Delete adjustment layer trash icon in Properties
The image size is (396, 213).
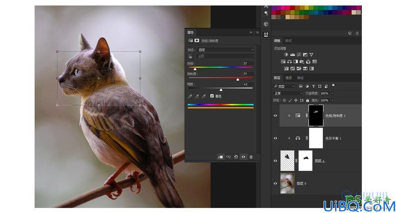click(251, 157)
